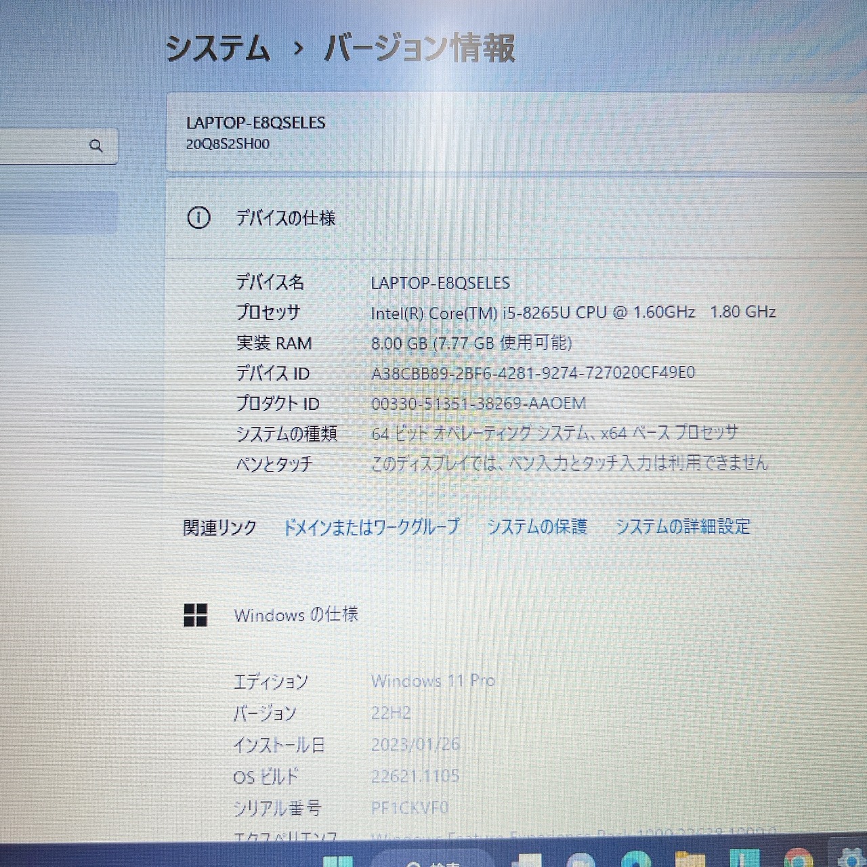This screenshot has height=867, width=867.
Task: Click the info icon beside デバイスの仕様
Action: [198, 218]
